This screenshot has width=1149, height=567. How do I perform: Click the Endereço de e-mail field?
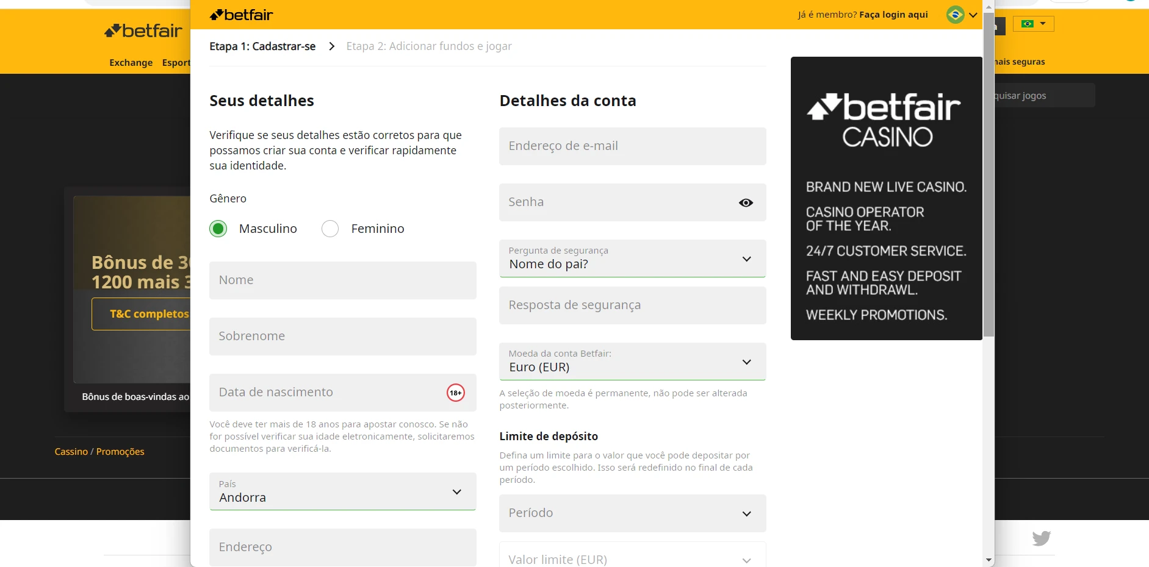coord(633,146)
